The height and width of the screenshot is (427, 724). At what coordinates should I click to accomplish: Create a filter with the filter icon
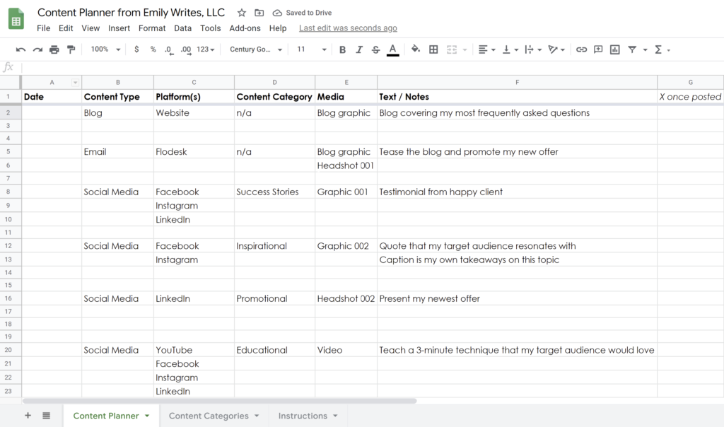click(x=631, y=49)
